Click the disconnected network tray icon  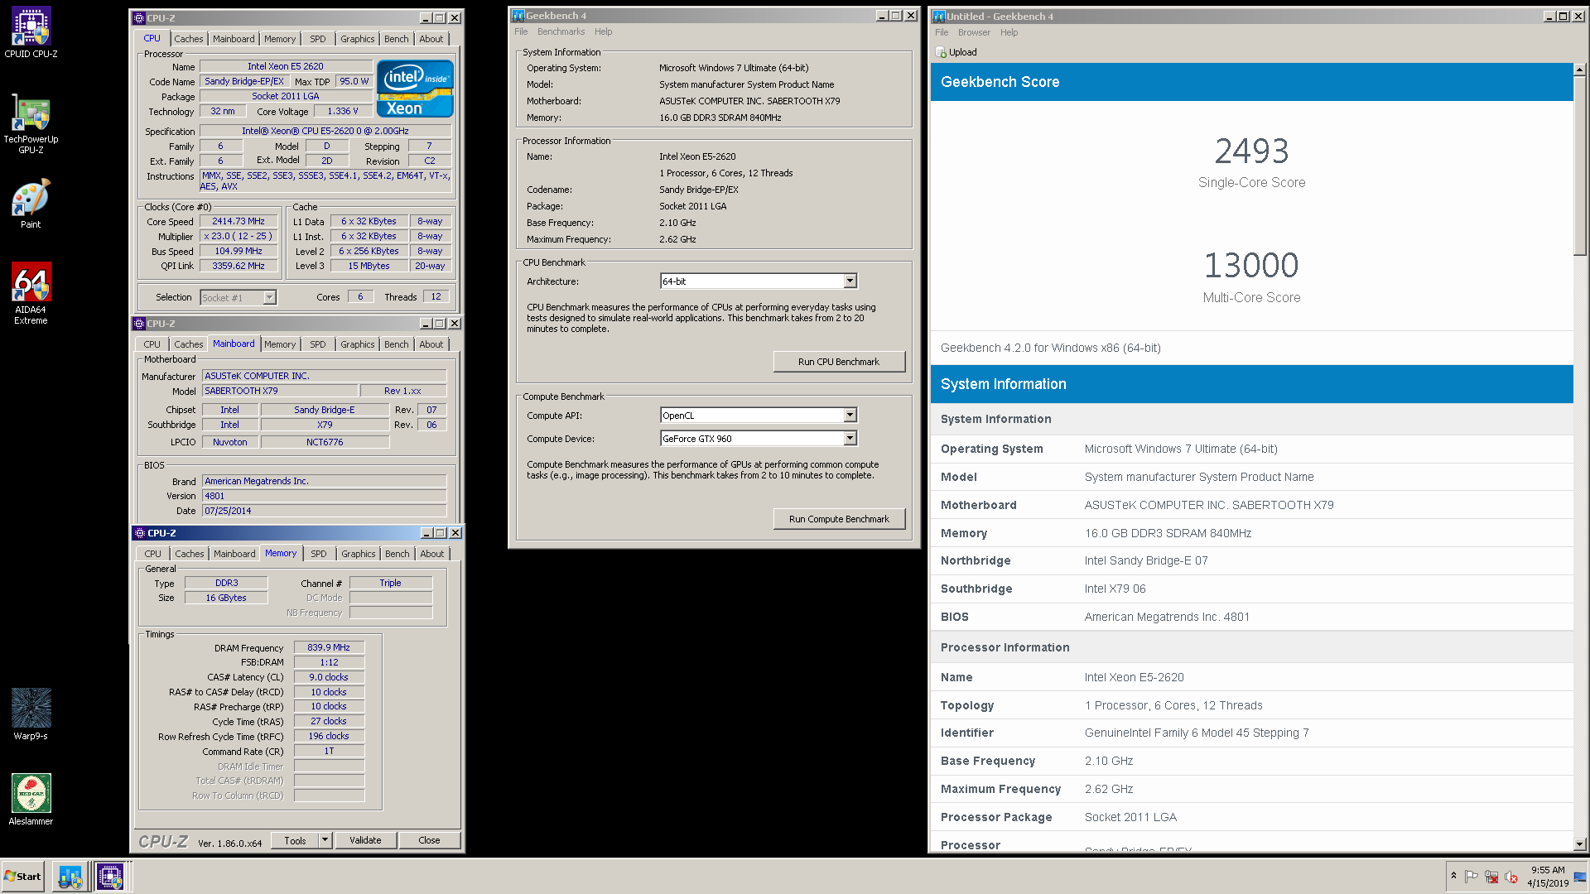(1491, 877)
